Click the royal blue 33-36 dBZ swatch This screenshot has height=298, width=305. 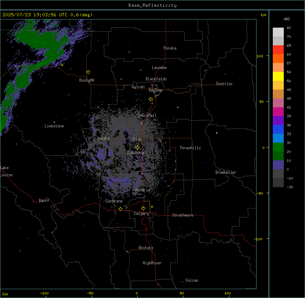278,129
